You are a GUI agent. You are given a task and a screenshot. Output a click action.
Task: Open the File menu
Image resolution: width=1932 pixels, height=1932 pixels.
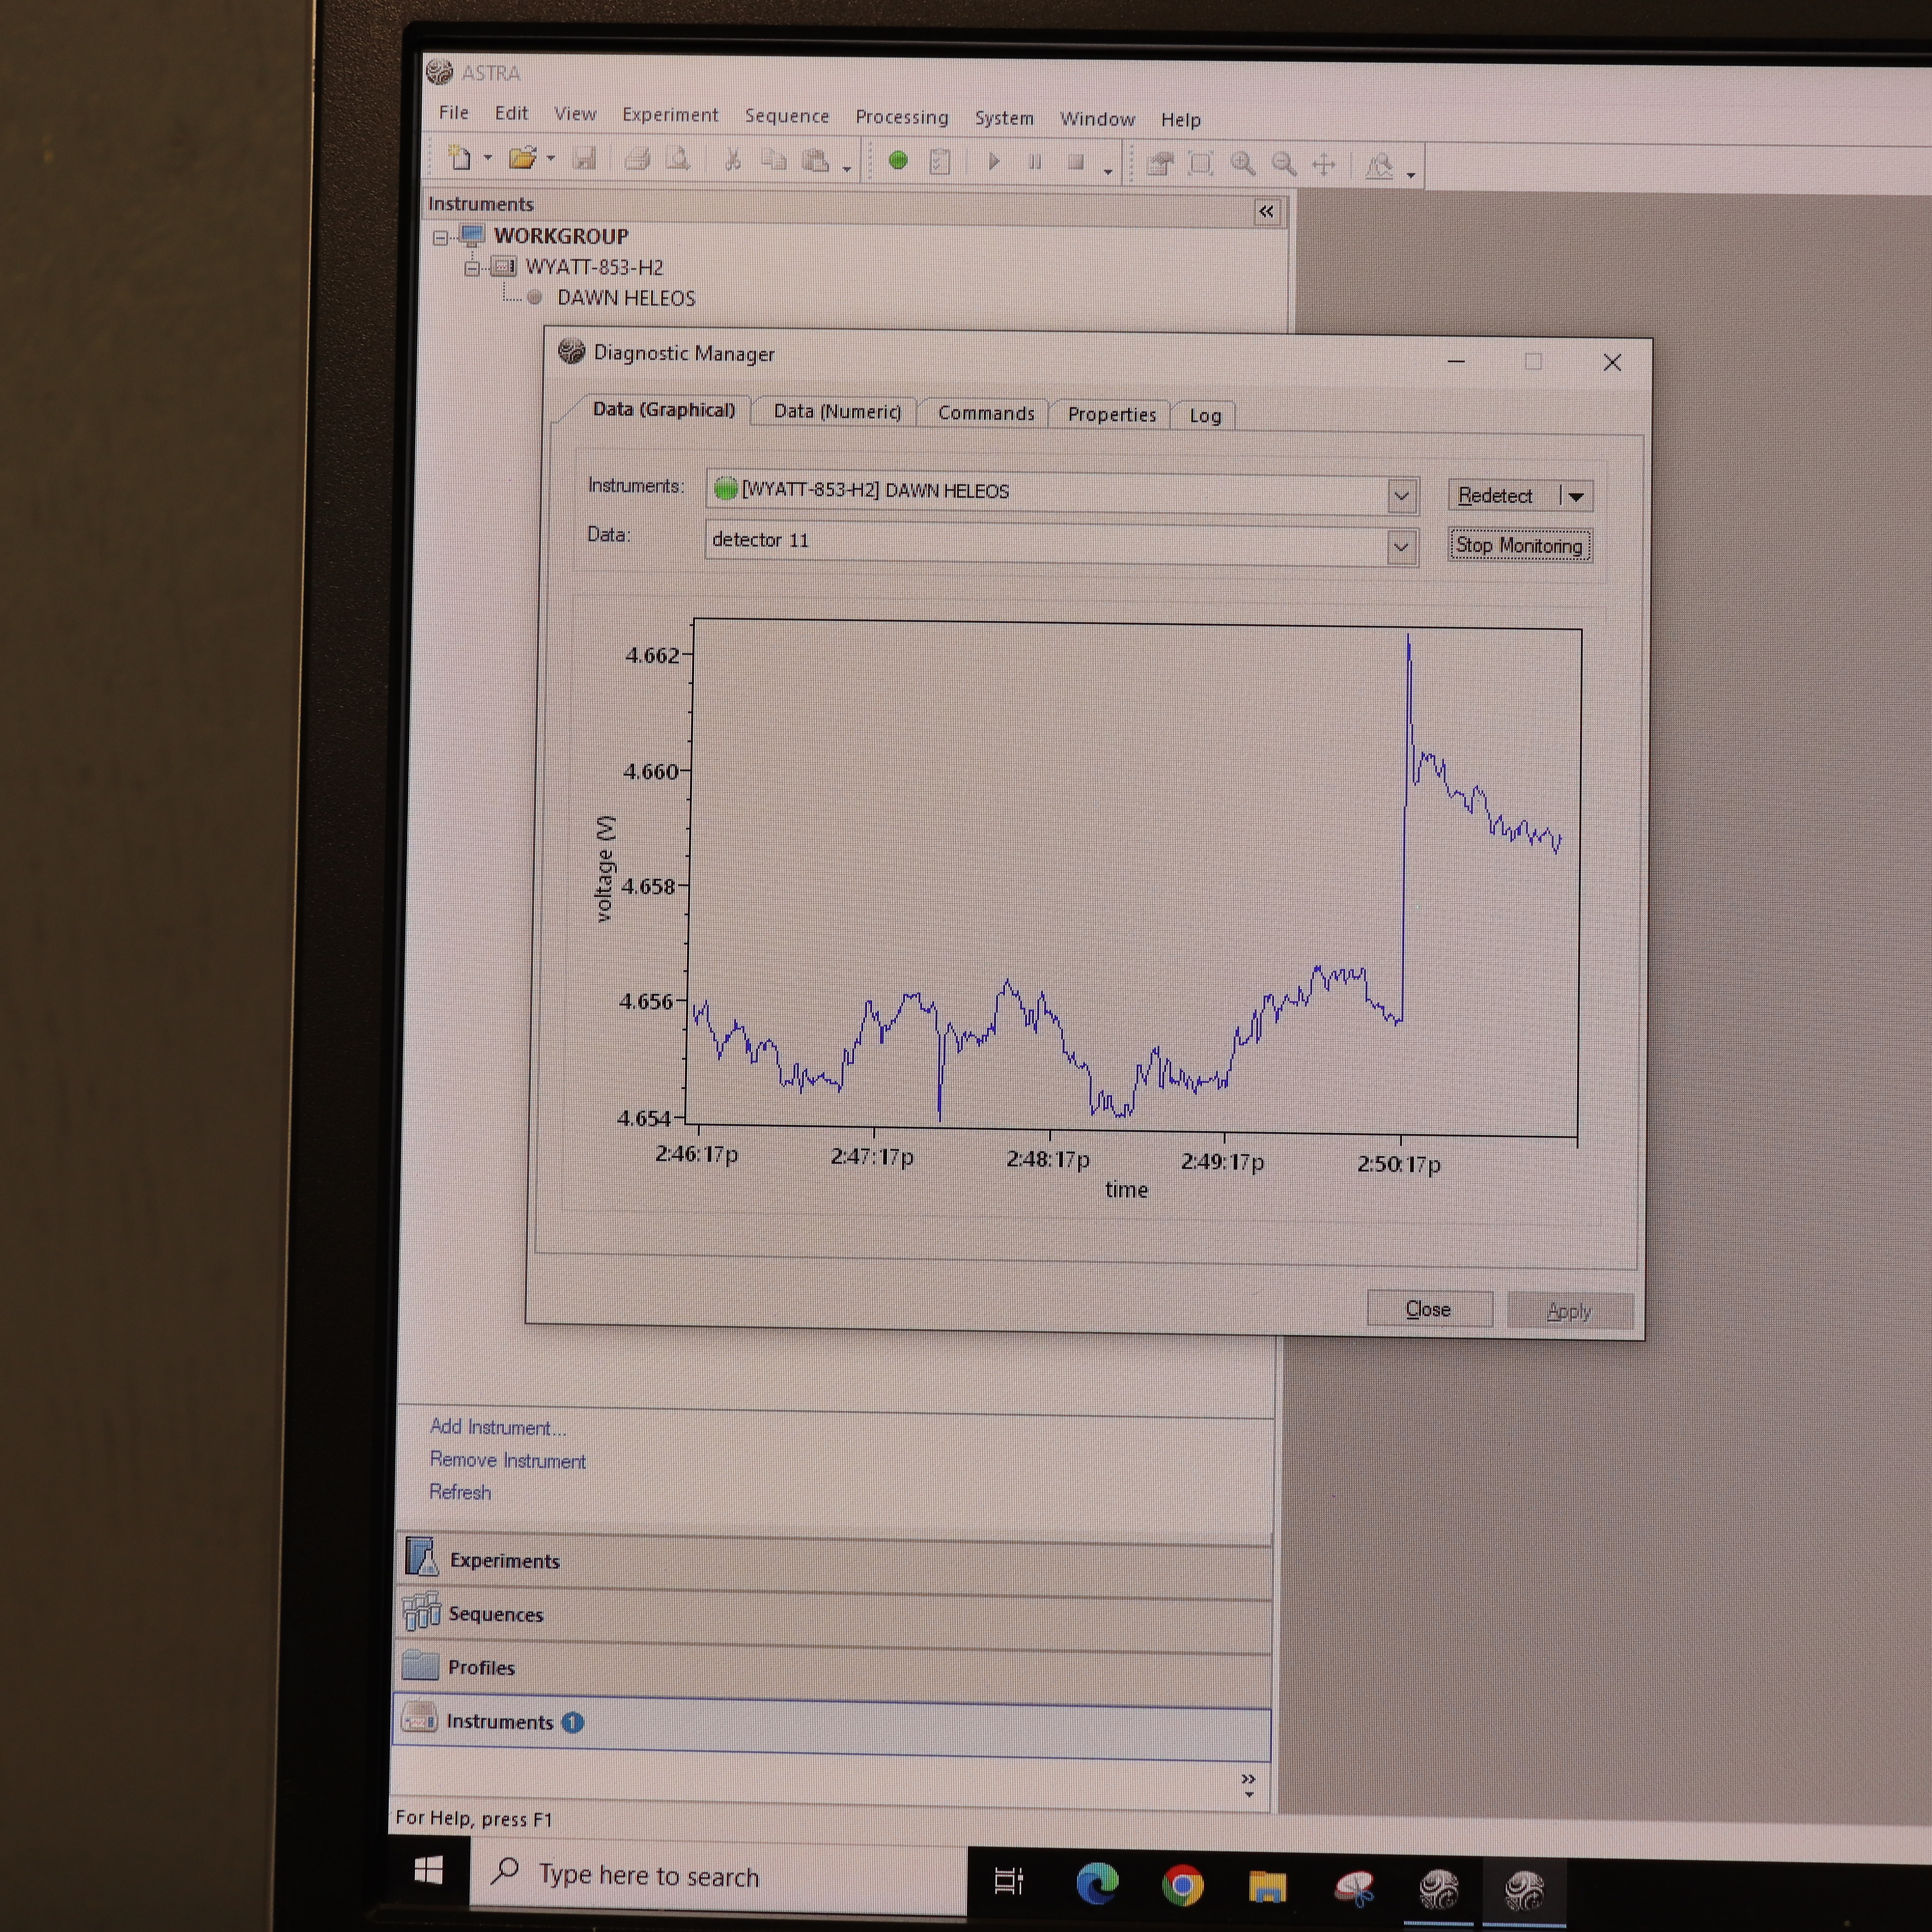tap(454, 113)
